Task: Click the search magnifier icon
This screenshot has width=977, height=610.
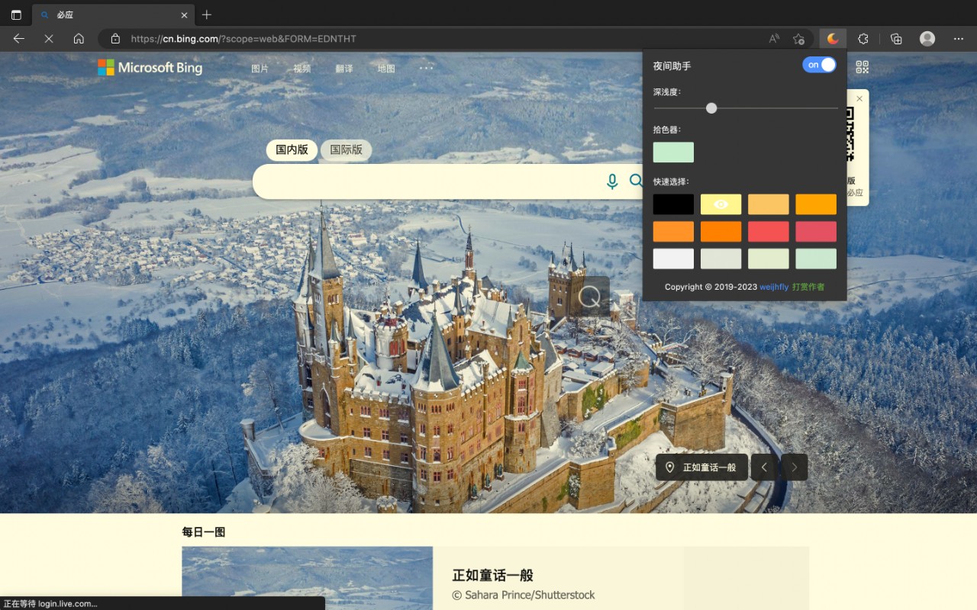Action: point(636,181)
